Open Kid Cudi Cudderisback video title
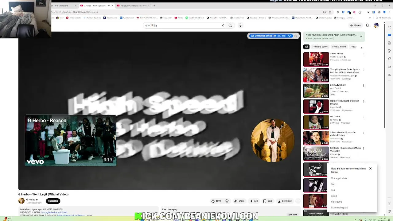The width and height of the screenshot is (393, 221). pos(345,149)
